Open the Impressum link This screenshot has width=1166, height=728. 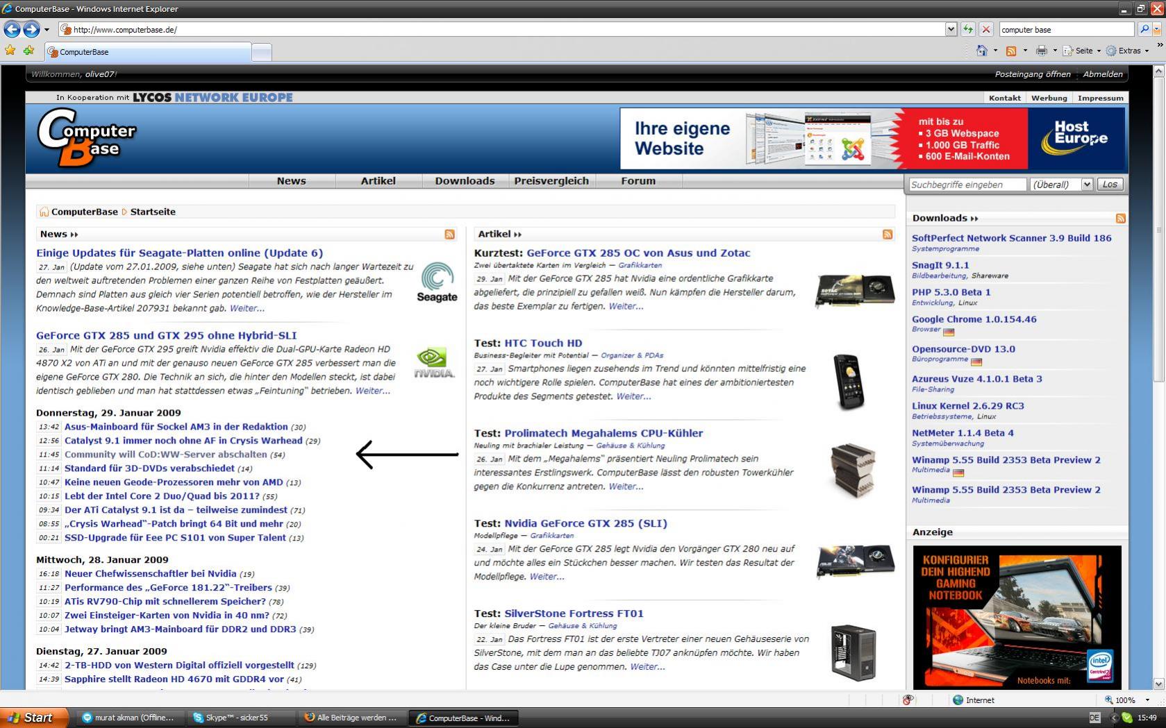pos(1100,98)
